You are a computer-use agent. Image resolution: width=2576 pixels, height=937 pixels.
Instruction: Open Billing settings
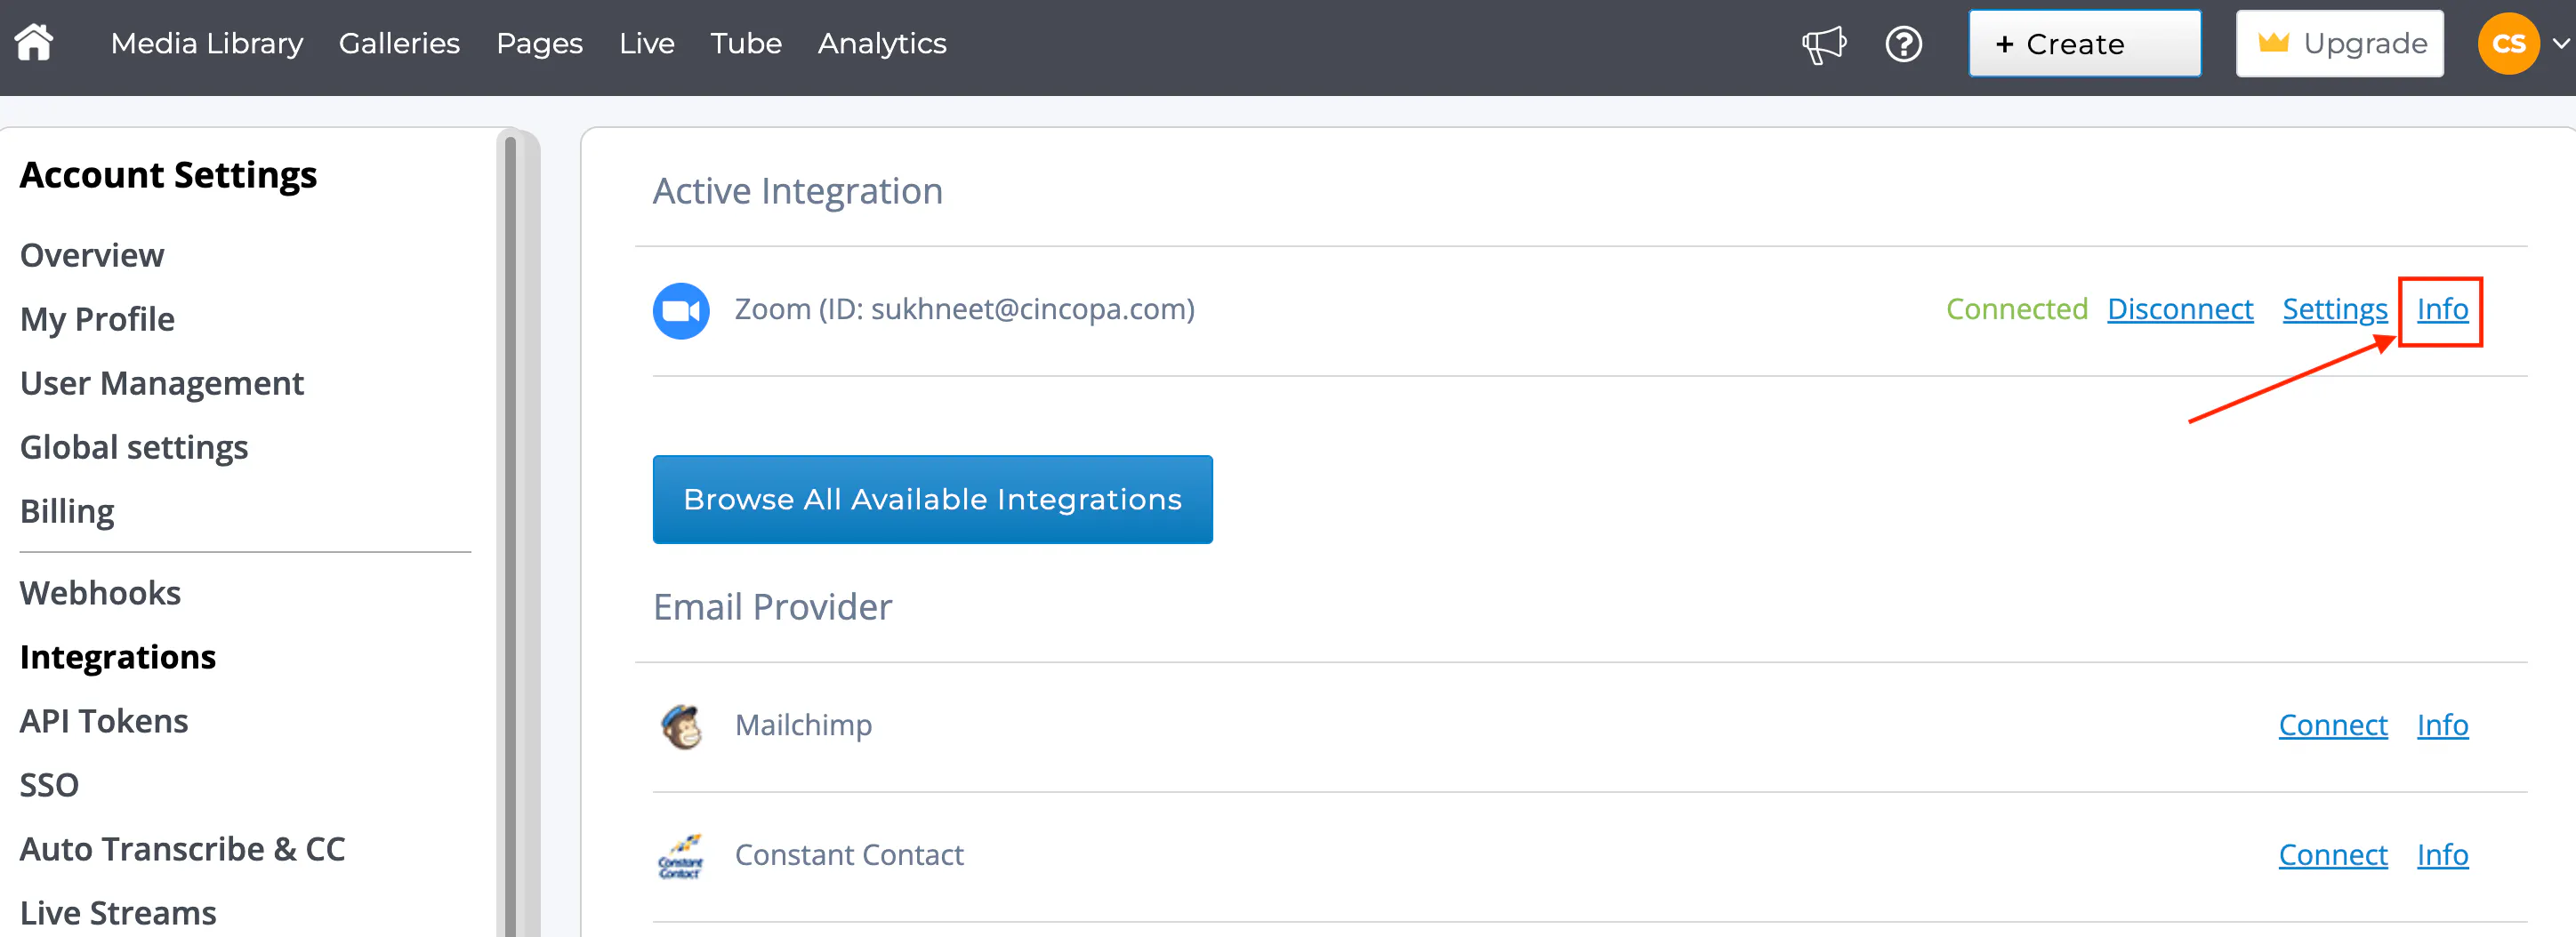[67, 511]
